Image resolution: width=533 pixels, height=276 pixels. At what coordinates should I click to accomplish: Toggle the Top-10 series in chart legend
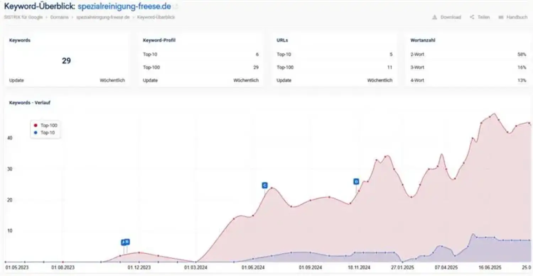(45, 133)
